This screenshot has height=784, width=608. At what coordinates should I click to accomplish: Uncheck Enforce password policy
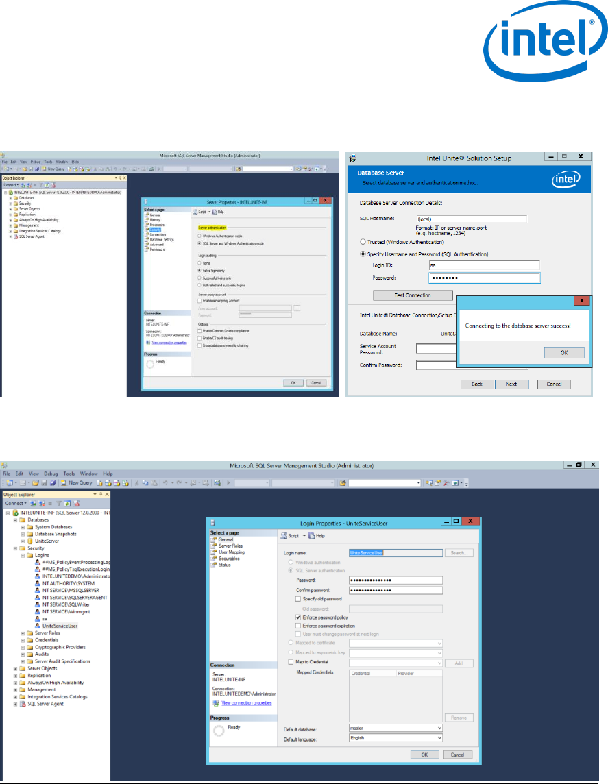pos(298,617)
